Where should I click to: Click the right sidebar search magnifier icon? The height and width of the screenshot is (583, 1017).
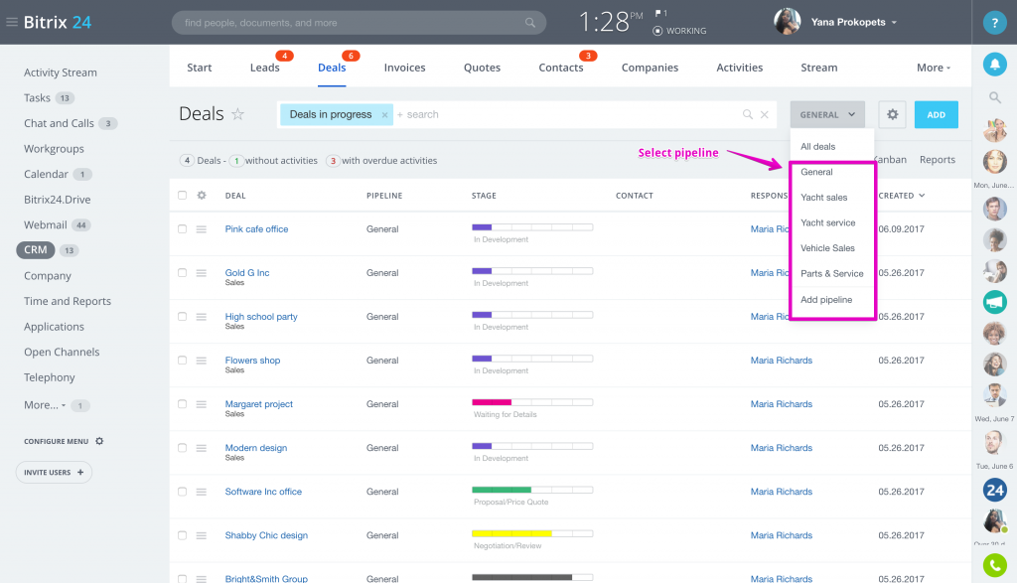994,98
